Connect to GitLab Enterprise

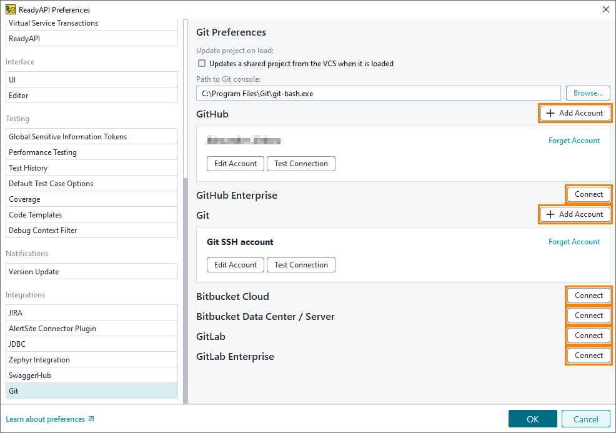coord(589,356)
